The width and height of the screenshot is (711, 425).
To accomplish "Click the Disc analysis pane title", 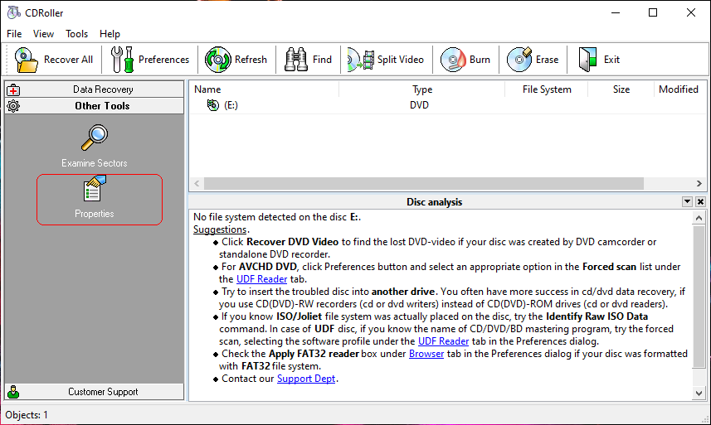I will 434,202.
